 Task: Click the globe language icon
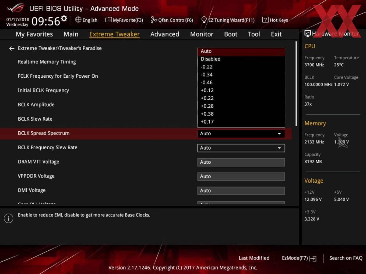(x=78, y=20)
